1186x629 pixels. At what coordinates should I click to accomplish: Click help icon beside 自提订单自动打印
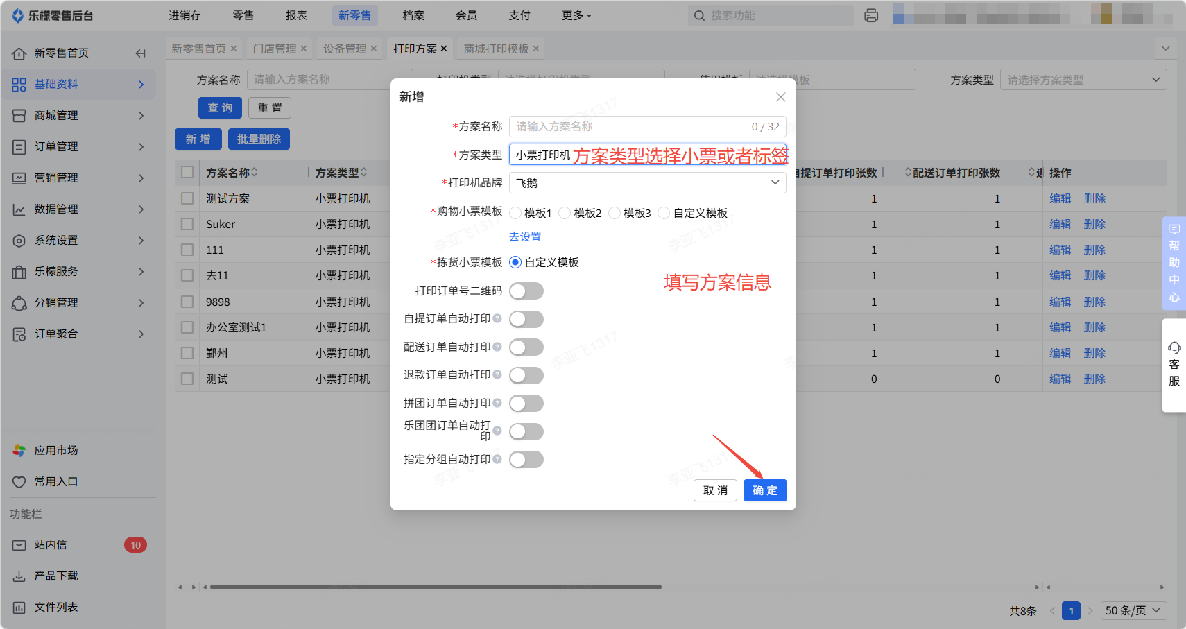click(x=497, y=318)
